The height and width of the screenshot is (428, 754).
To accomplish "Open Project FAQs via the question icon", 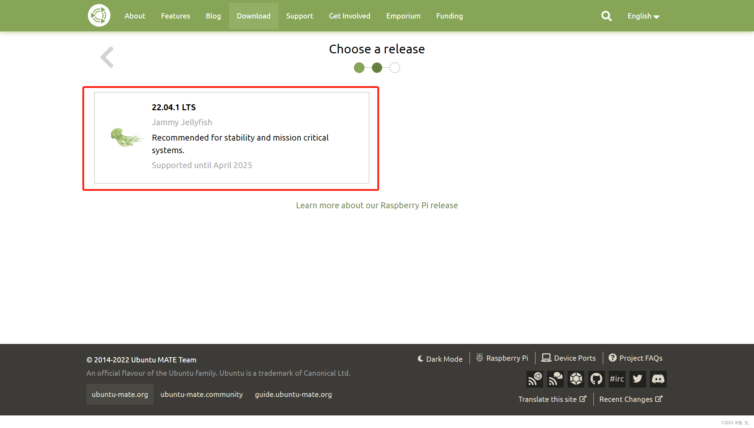I will click(635, 358).
